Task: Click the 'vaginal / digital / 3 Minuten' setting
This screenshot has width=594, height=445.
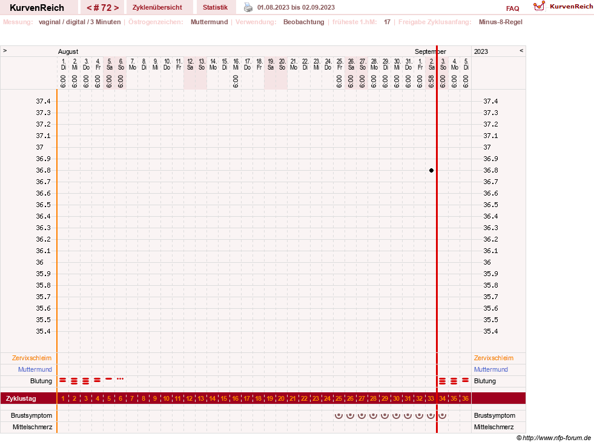Action: [x=79, y=22]
